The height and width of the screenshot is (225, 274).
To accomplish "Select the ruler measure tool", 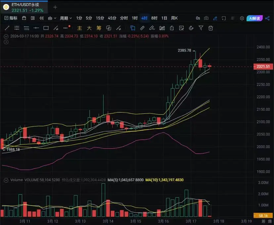I will tap(142, 28).
